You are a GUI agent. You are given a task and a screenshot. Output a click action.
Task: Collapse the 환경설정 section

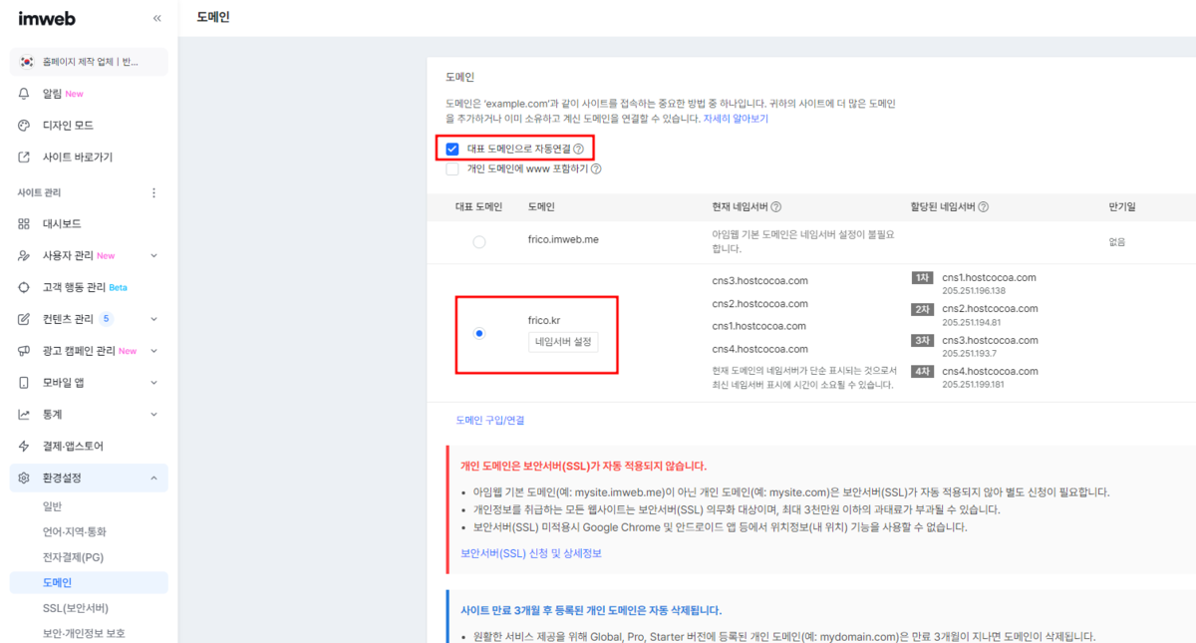(154, 478)
